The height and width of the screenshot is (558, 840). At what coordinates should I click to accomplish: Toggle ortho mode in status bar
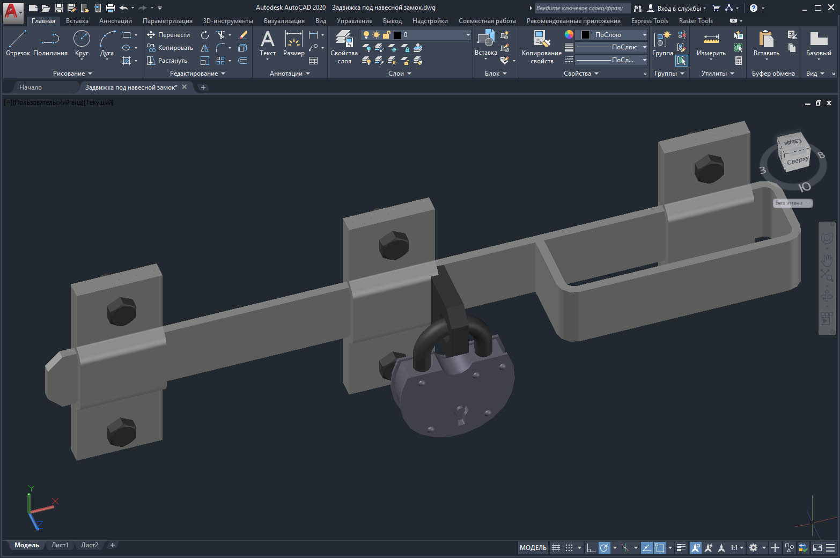pyautogui.click(x=591, y=548)
